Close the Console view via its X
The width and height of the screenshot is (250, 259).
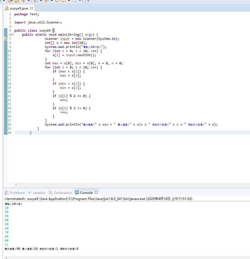coord(96,193)
